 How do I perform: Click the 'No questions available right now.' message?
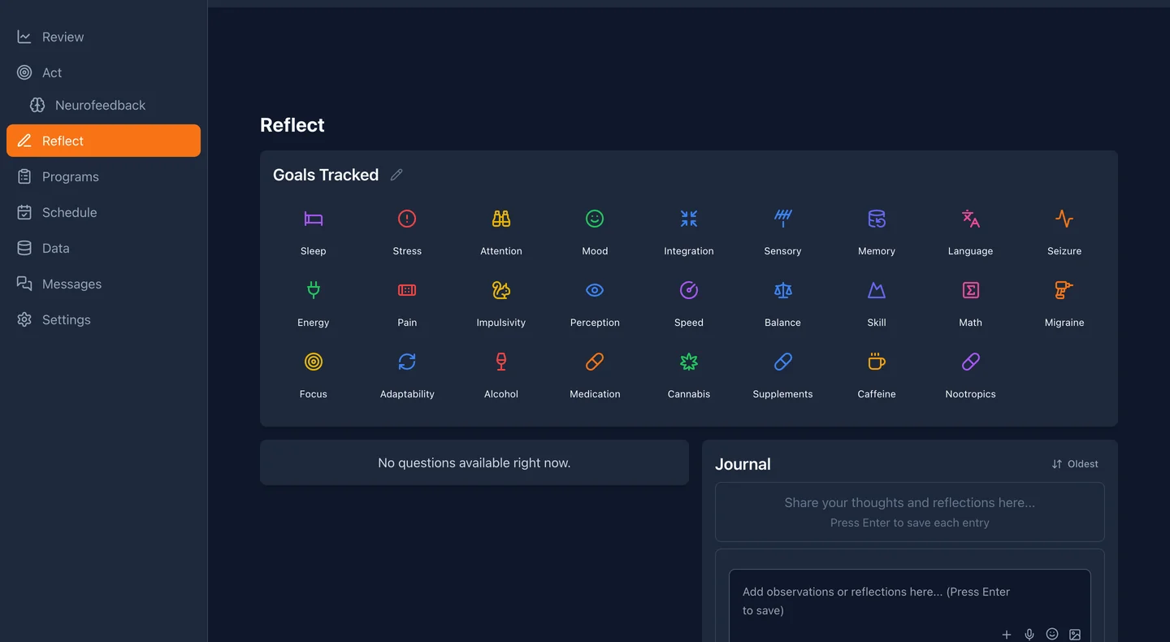tap(474, 462)
